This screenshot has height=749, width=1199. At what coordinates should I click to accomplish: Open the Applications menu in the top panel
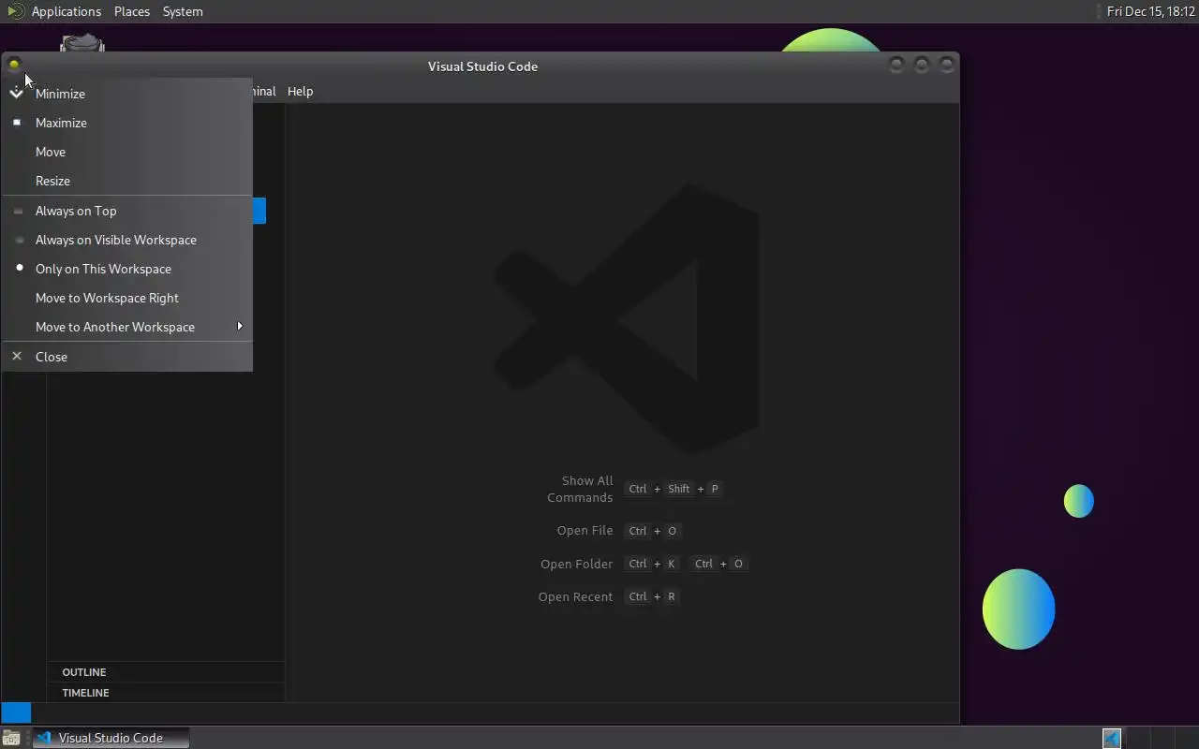point(66,11)
